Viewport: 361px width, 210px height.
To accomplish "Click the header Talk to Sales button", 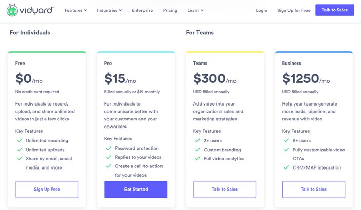I will click(x=335, y=10).
